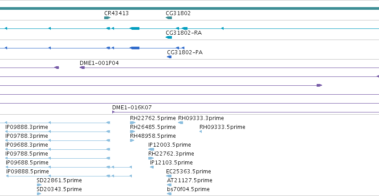Click the IP09888.5prime label
Viewport: 379px width, 196px height.
pyautogui.click(x=28, y=172)
